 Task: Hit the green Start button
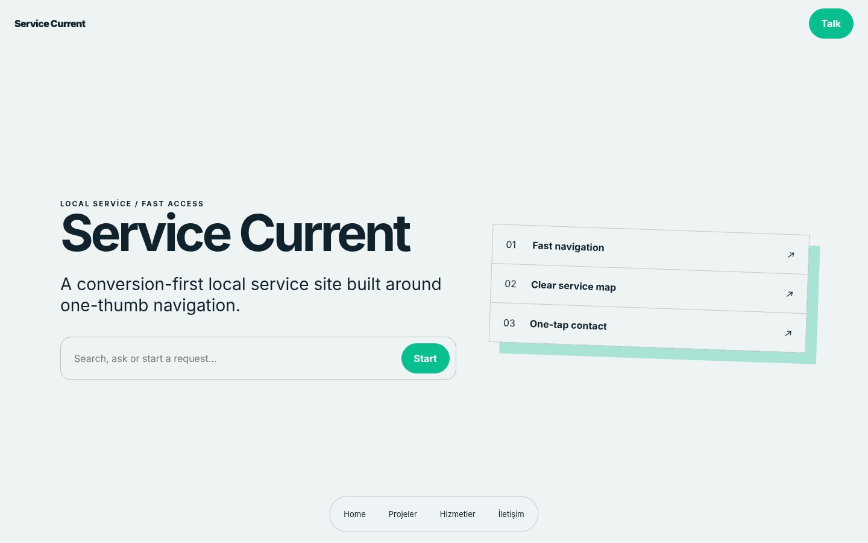click(x=426, y=358)
